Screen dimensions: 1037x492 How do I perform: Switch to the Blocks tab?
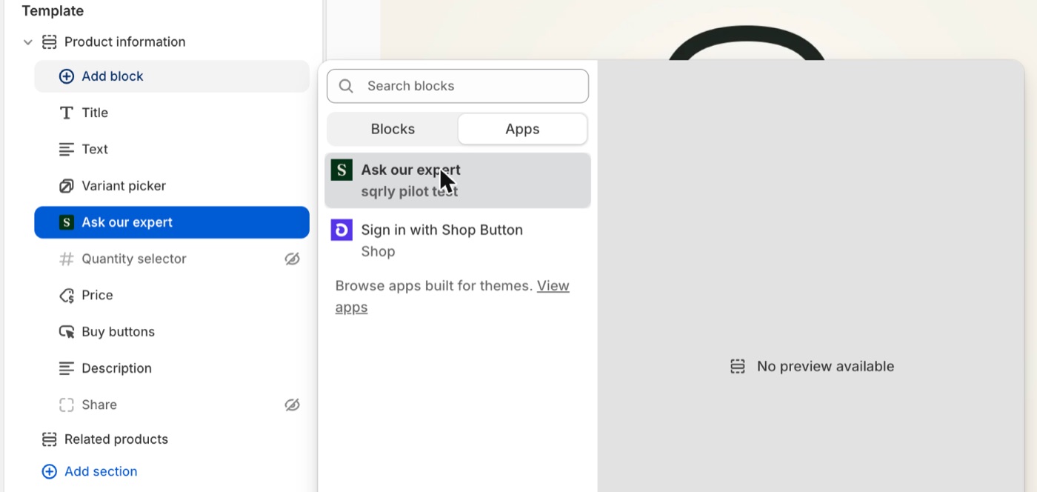[393, 129]
